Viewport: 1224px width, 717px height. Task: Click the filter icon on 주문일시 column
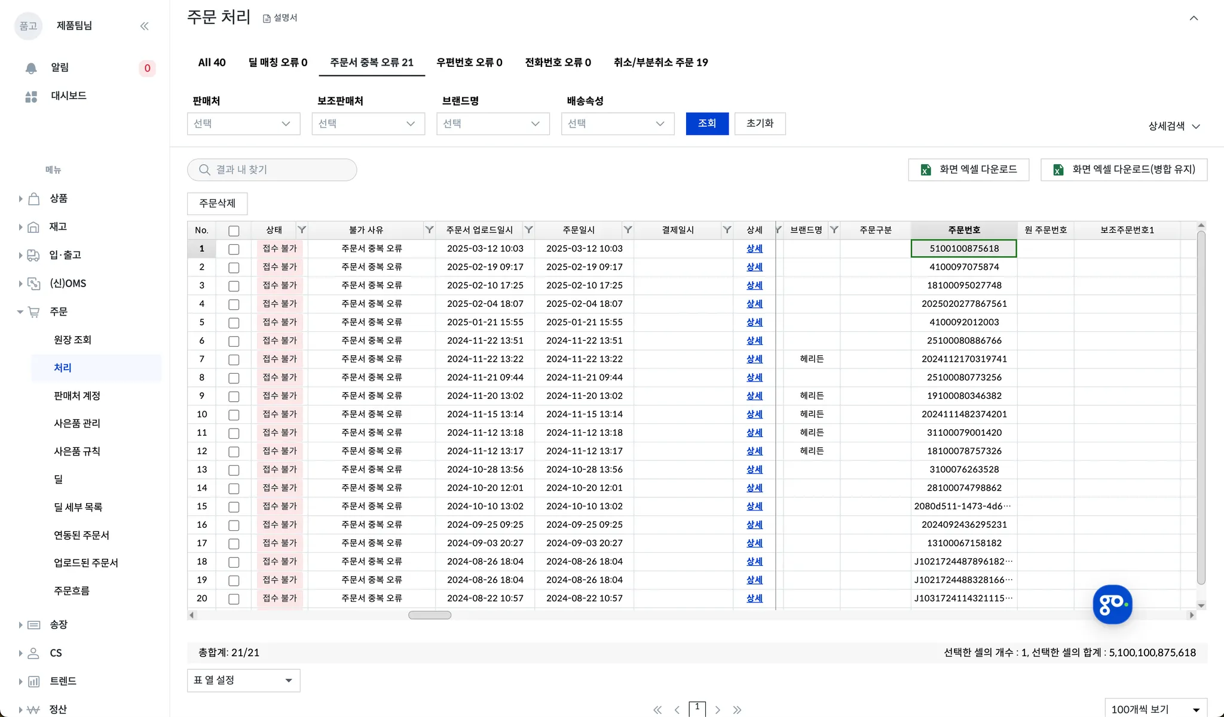tap(628, 230)
